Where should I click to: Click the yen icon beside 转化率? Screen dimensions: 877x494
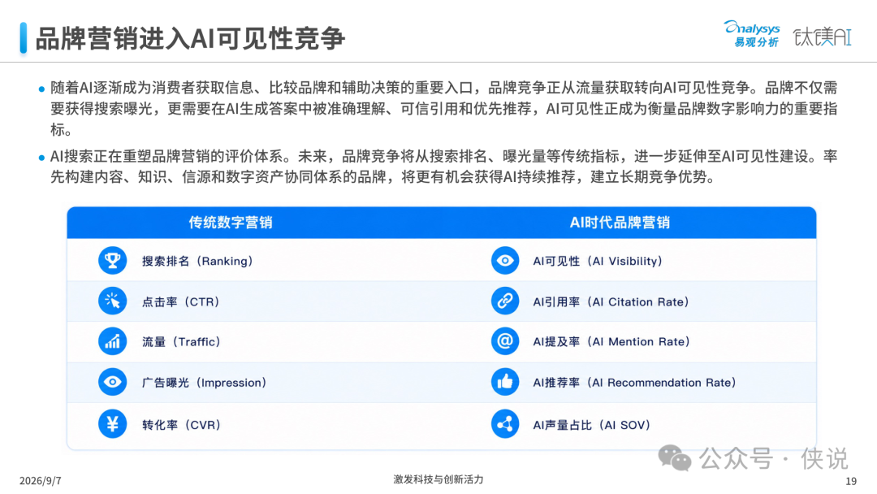coord(112,424)
